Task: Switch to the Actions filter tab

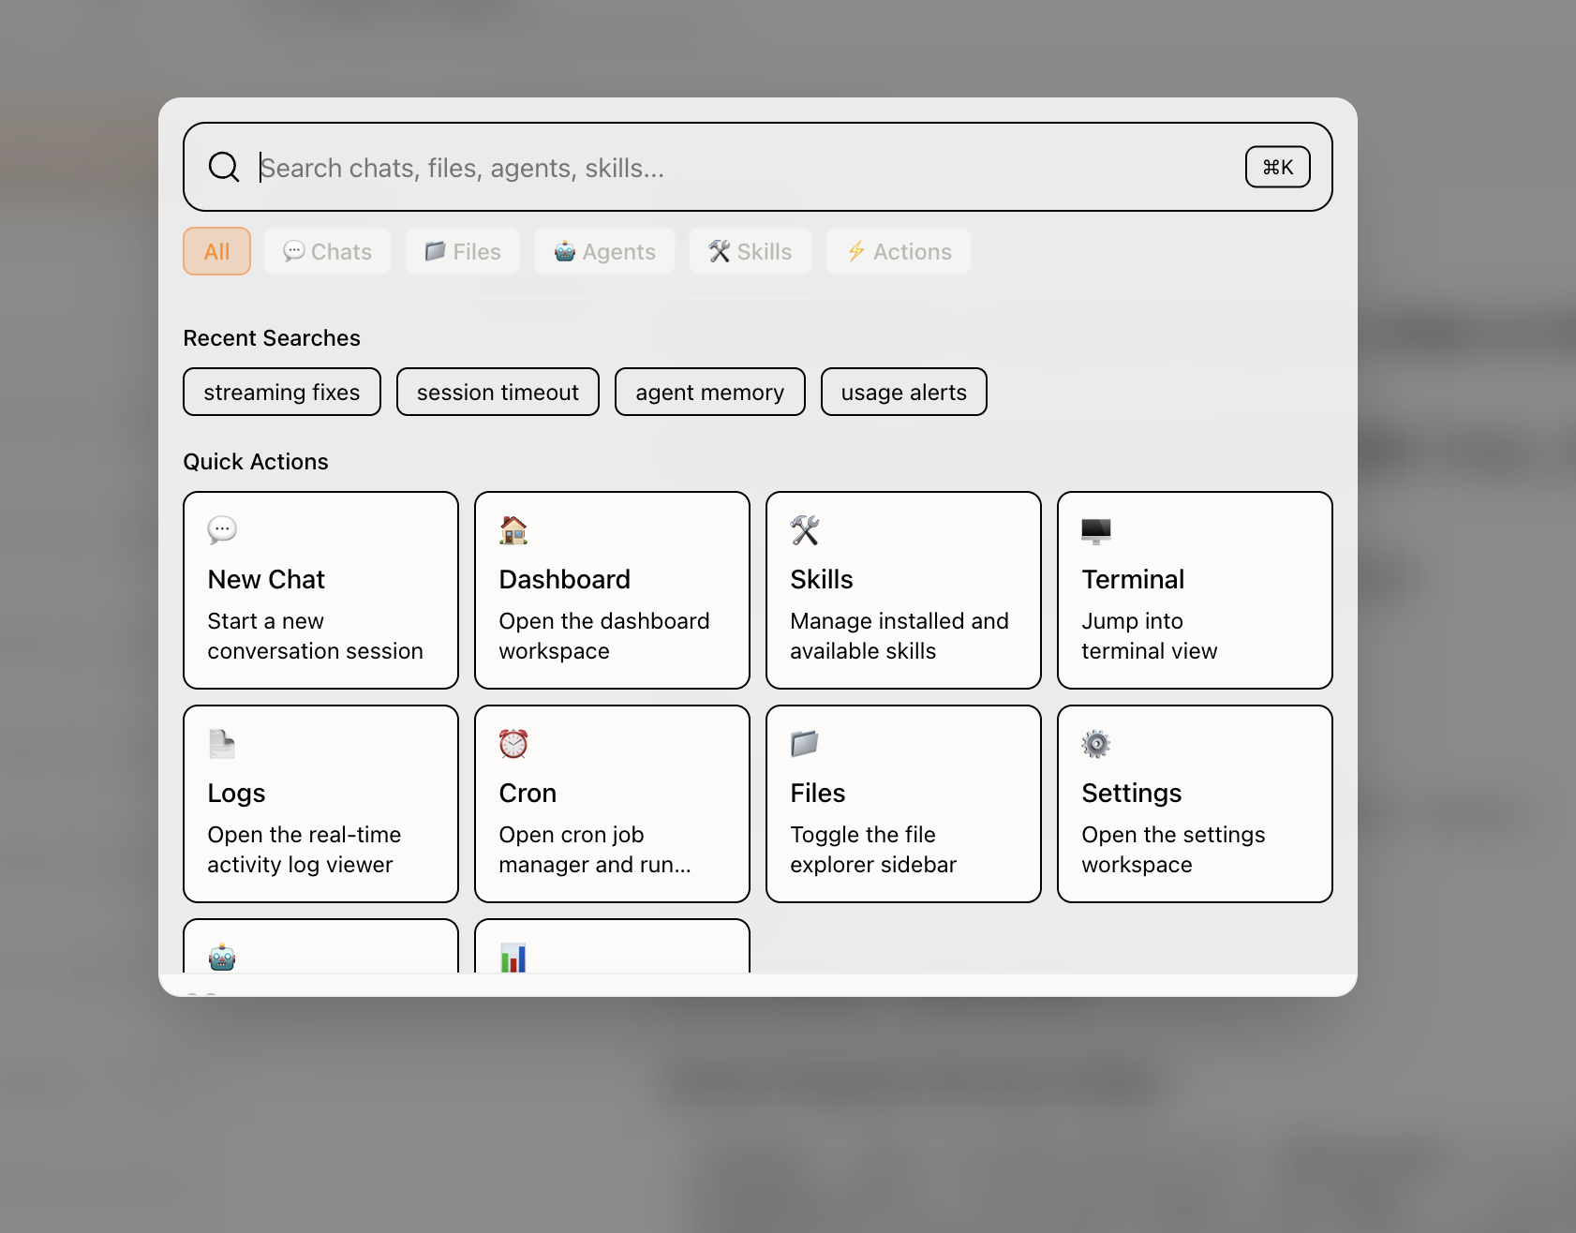Action: point(899,251)
